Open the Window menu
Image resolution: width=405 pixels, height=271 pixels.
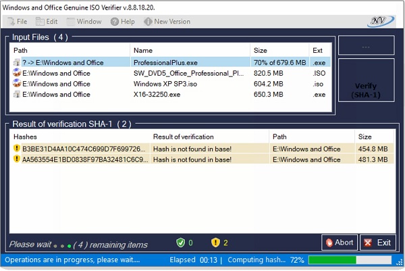(x=84, y=22)
